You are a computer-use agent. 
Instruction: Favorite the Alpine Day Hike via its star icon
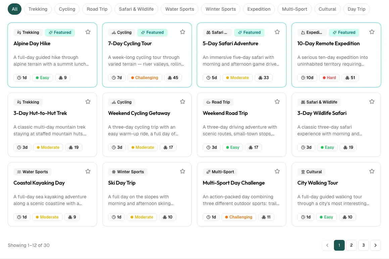(88, 32)
